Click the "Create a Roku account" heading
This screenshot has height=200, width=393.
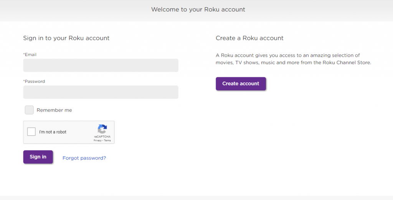coord(249,38)
